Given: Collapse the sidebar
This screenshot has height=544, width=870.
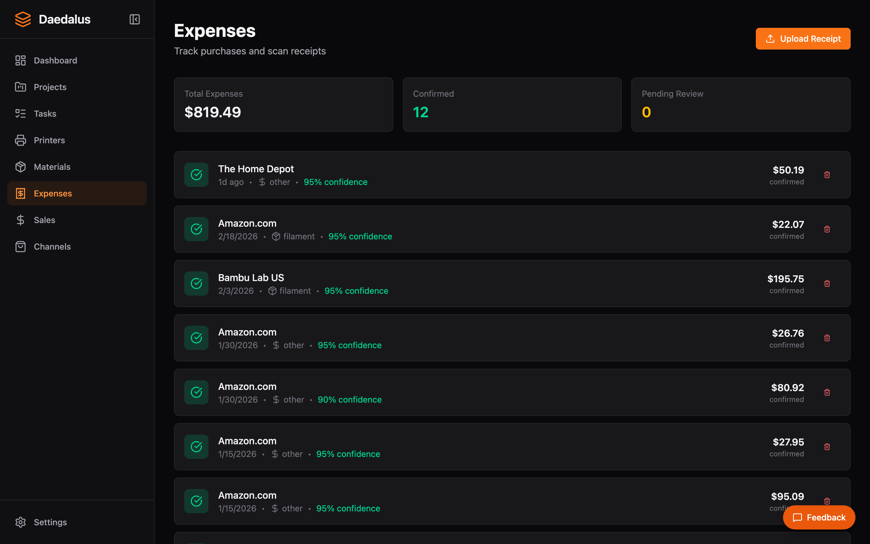Looking at the screenshot, I should pos(134,19).
